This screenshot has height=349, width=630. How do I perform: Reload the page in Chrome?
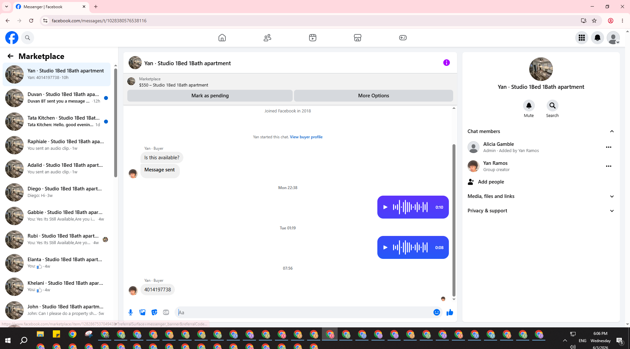[31, 21]
